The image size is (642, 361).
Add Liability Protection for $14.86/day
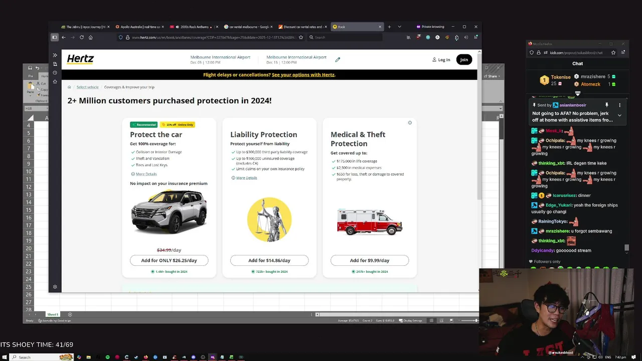[x=269, y=260]
